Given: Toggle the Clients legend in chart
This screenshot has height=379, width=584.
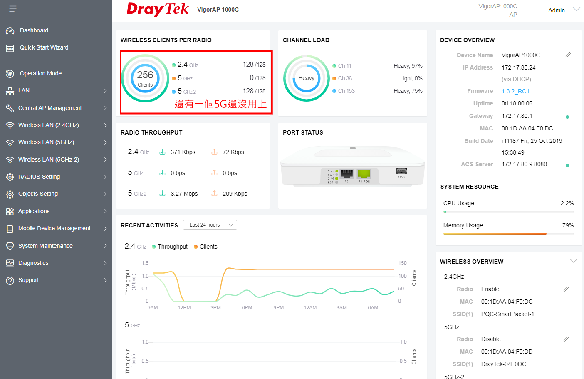Looking at the screenshot, I should tap(205, 247).
